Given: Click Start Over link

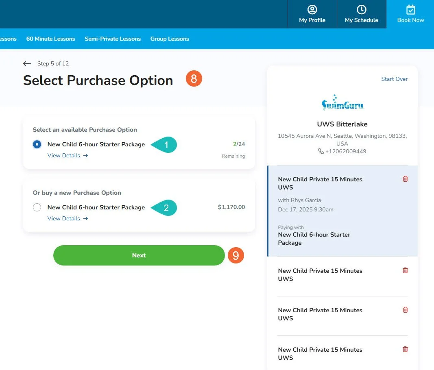Looking at the screenshot, I should [x=394, y=79].
